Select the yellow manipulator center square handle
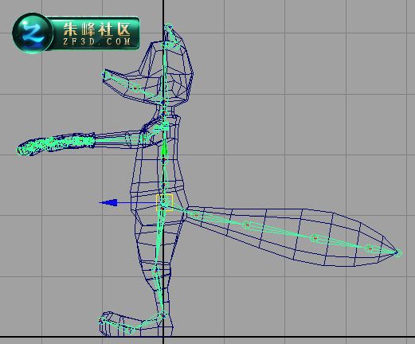The height and width of the screenshot is (344, 415). pos(164,203)
